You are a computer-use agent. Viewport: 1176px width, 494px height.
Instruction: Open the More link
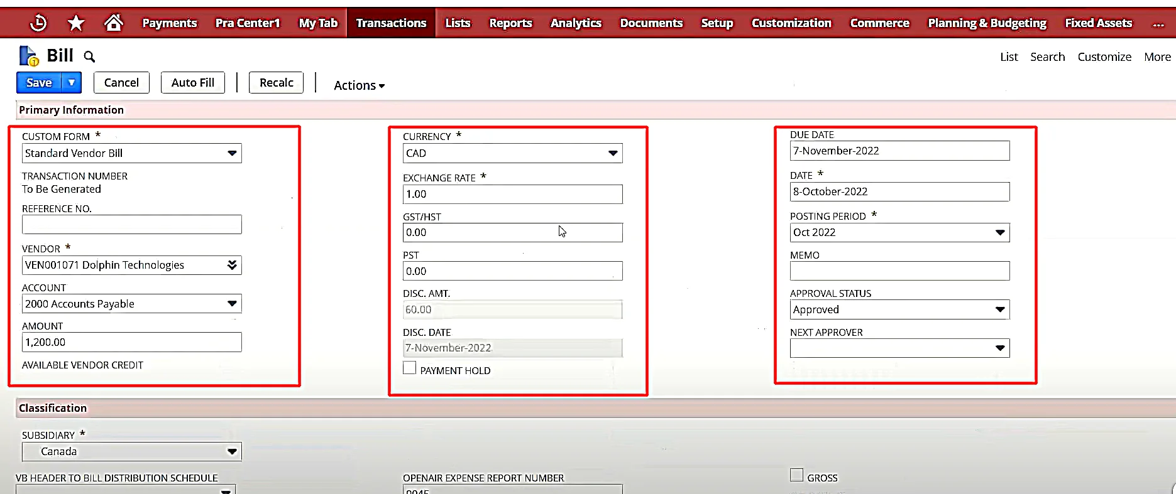[1157, 57]
